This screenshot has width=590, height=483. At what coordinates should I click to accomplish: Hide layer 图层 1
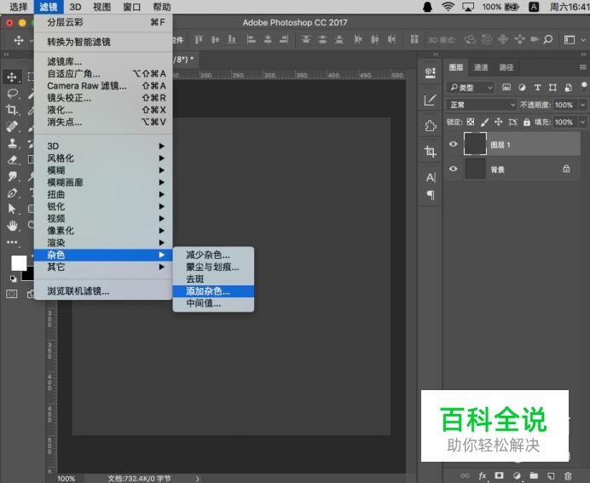click(453, 144)
